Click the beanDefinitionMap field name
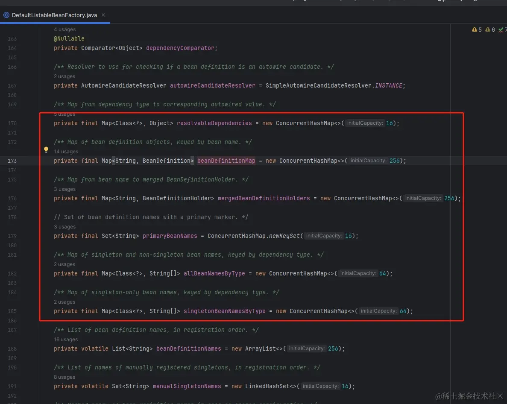 point(226,161)
